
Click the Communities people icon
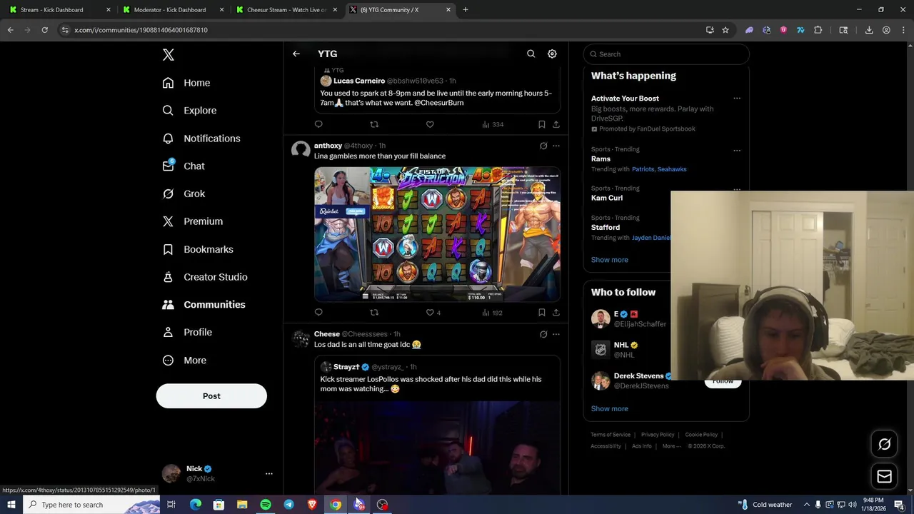point(168,305)
